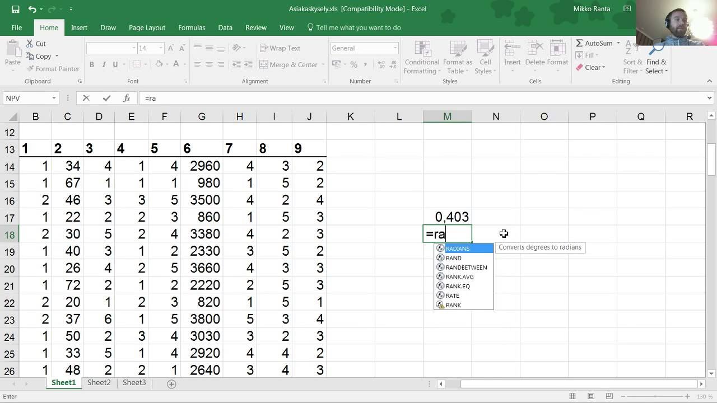Viewport: 717px width, 403px height.
Task: Click Increase Font Size icon
Action: coord(171,48)
